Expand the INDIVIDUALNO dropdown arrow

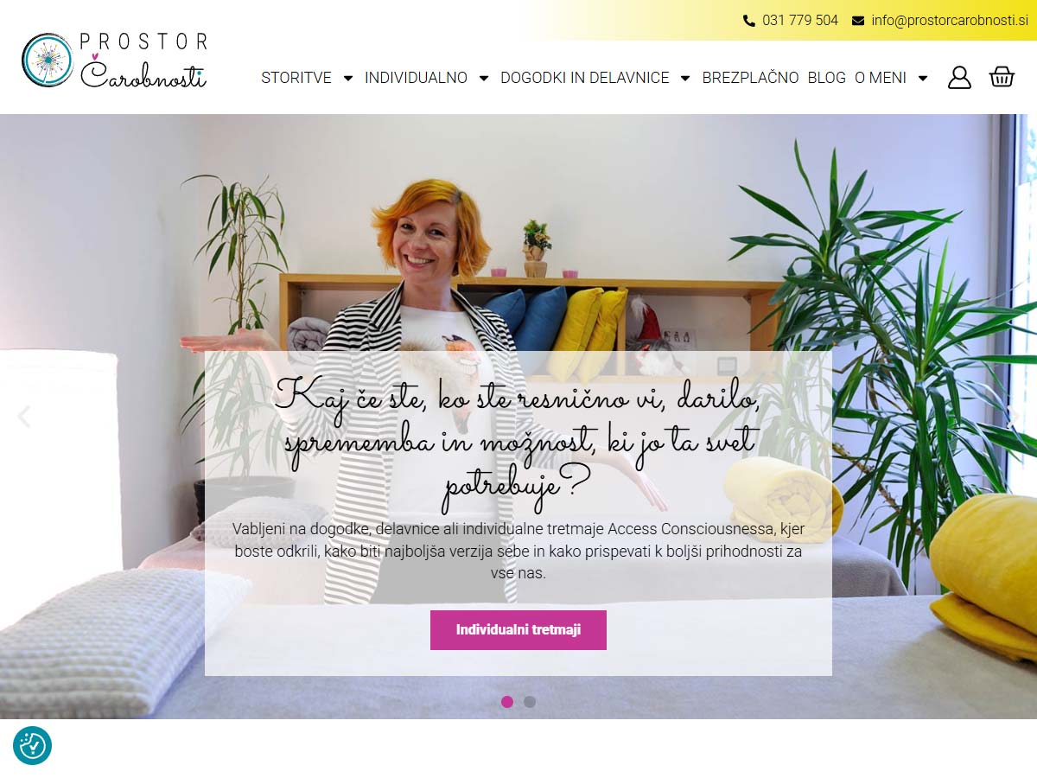tap(484, 78)
